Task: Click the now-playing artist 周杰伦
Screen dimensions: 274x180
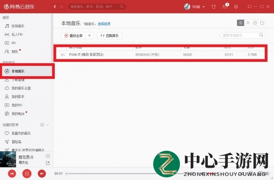Action: 23,163
